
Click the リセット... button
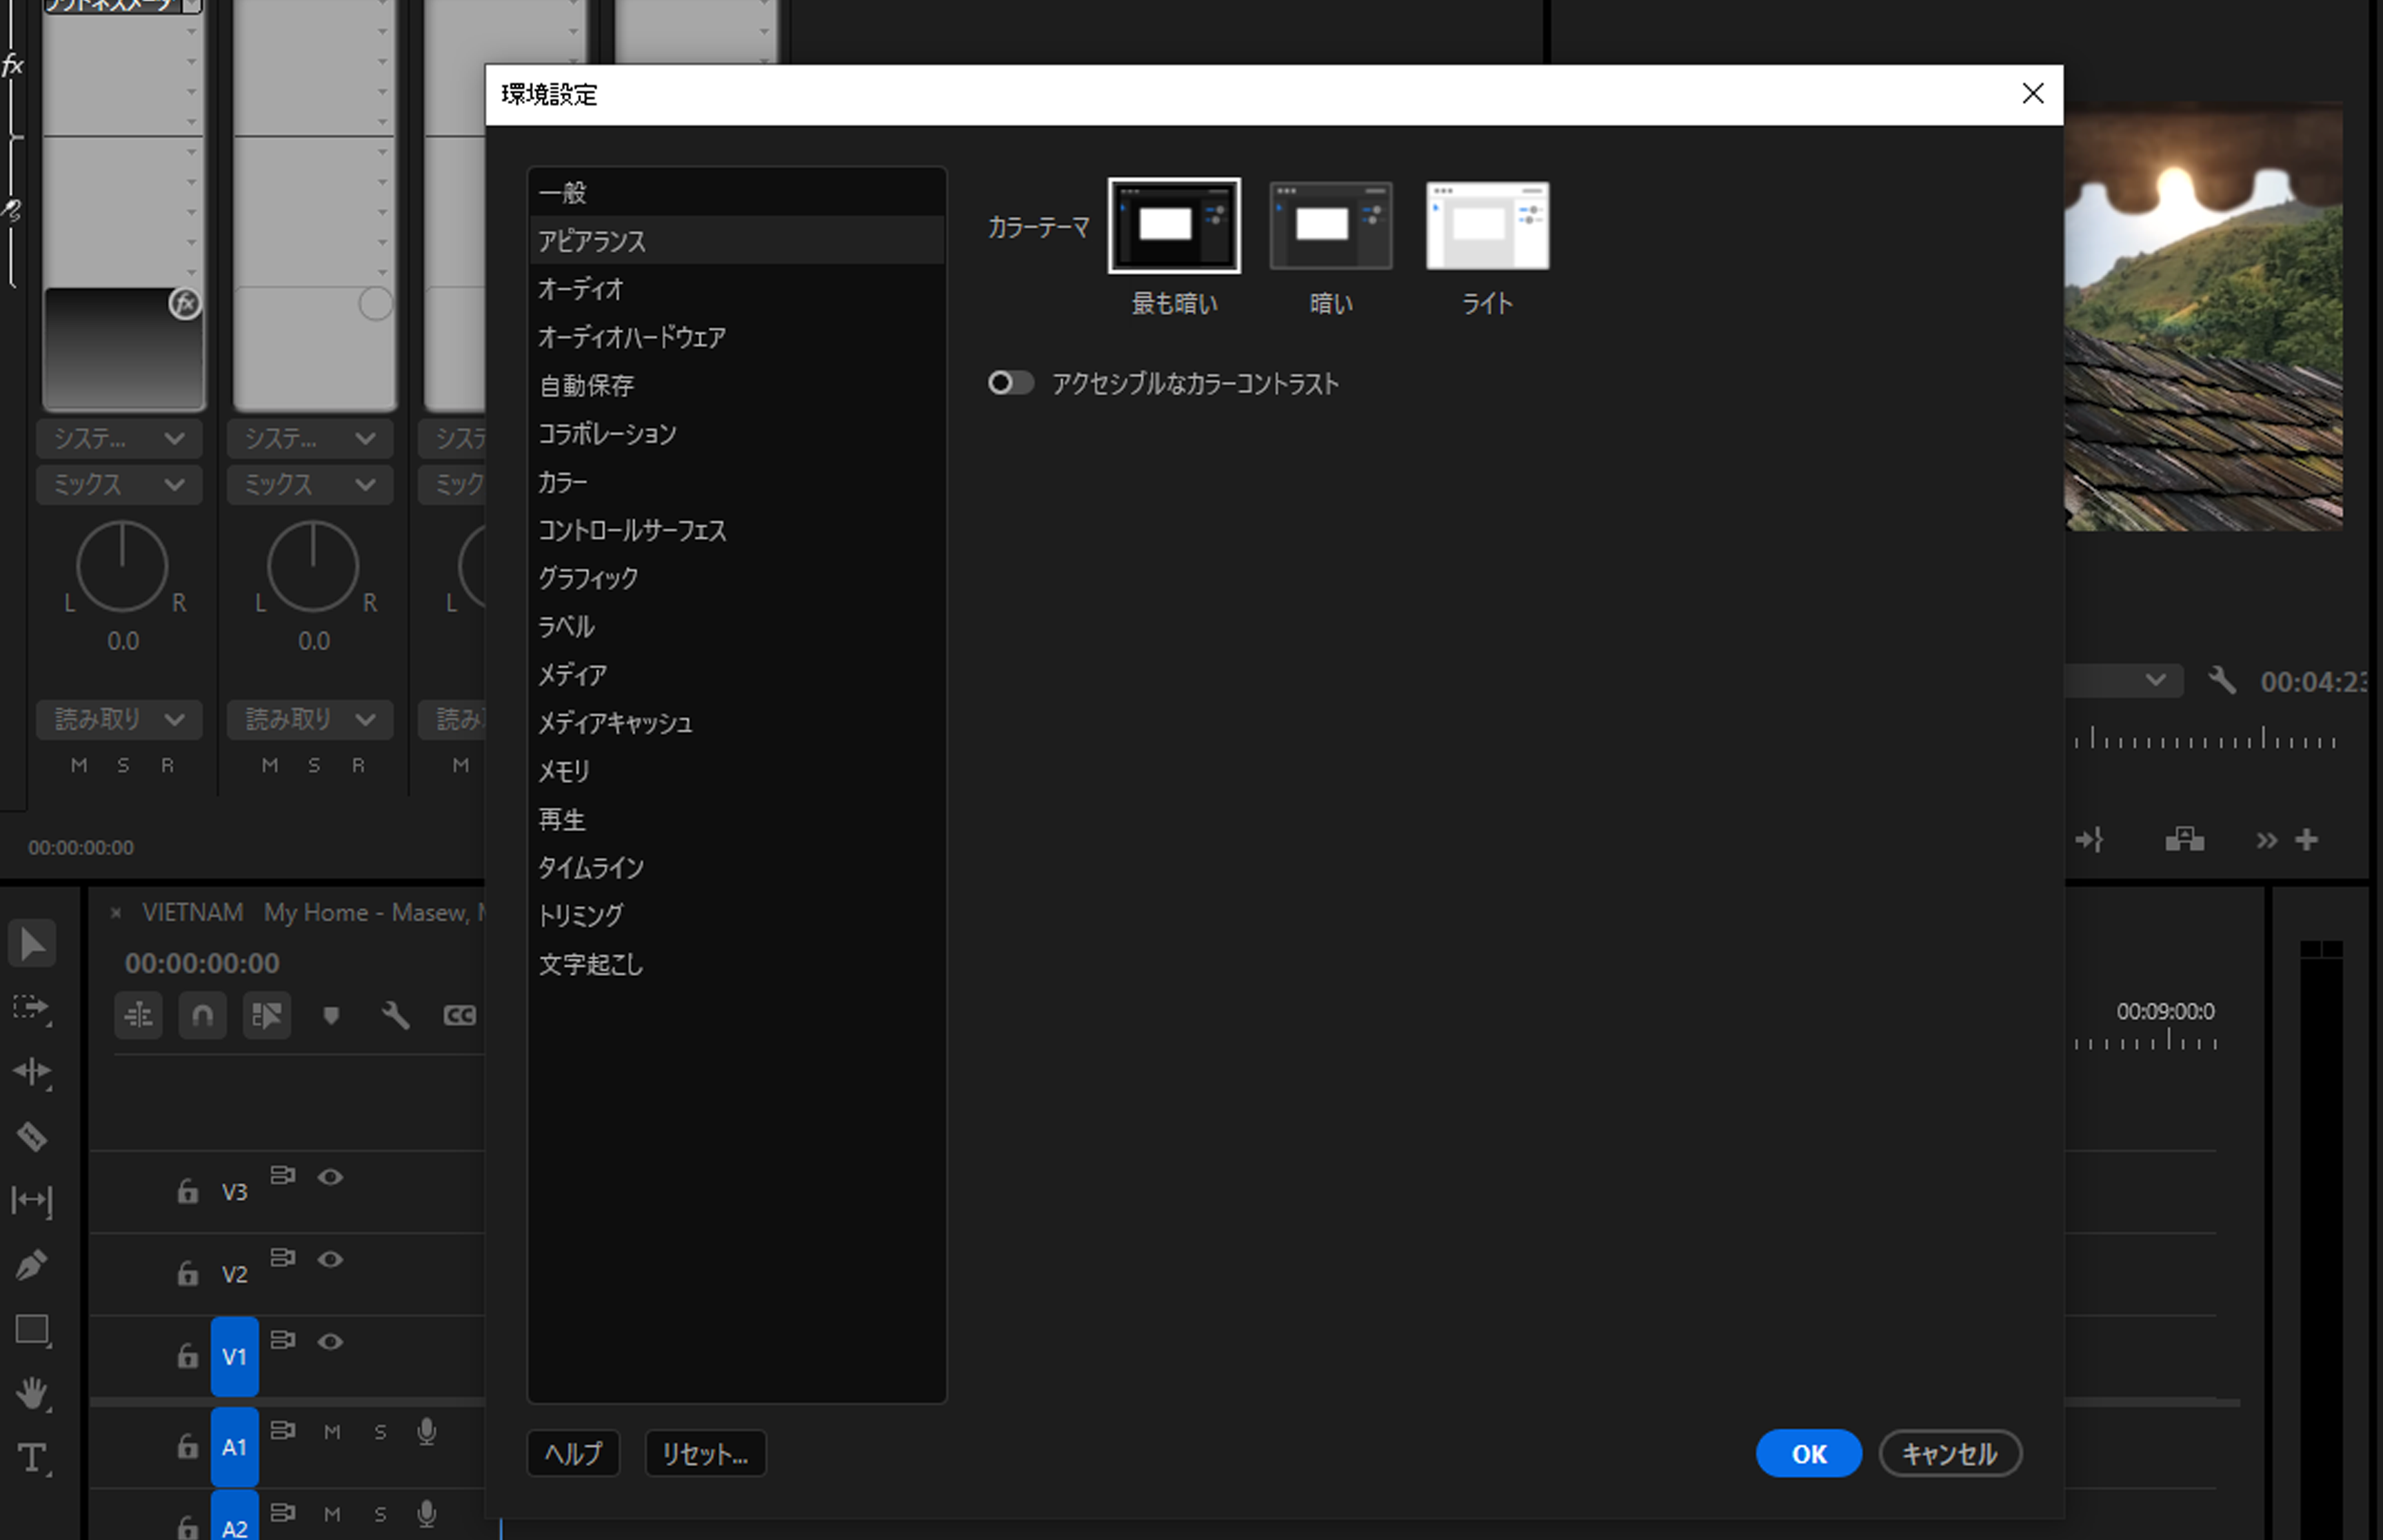[705, 1453]
